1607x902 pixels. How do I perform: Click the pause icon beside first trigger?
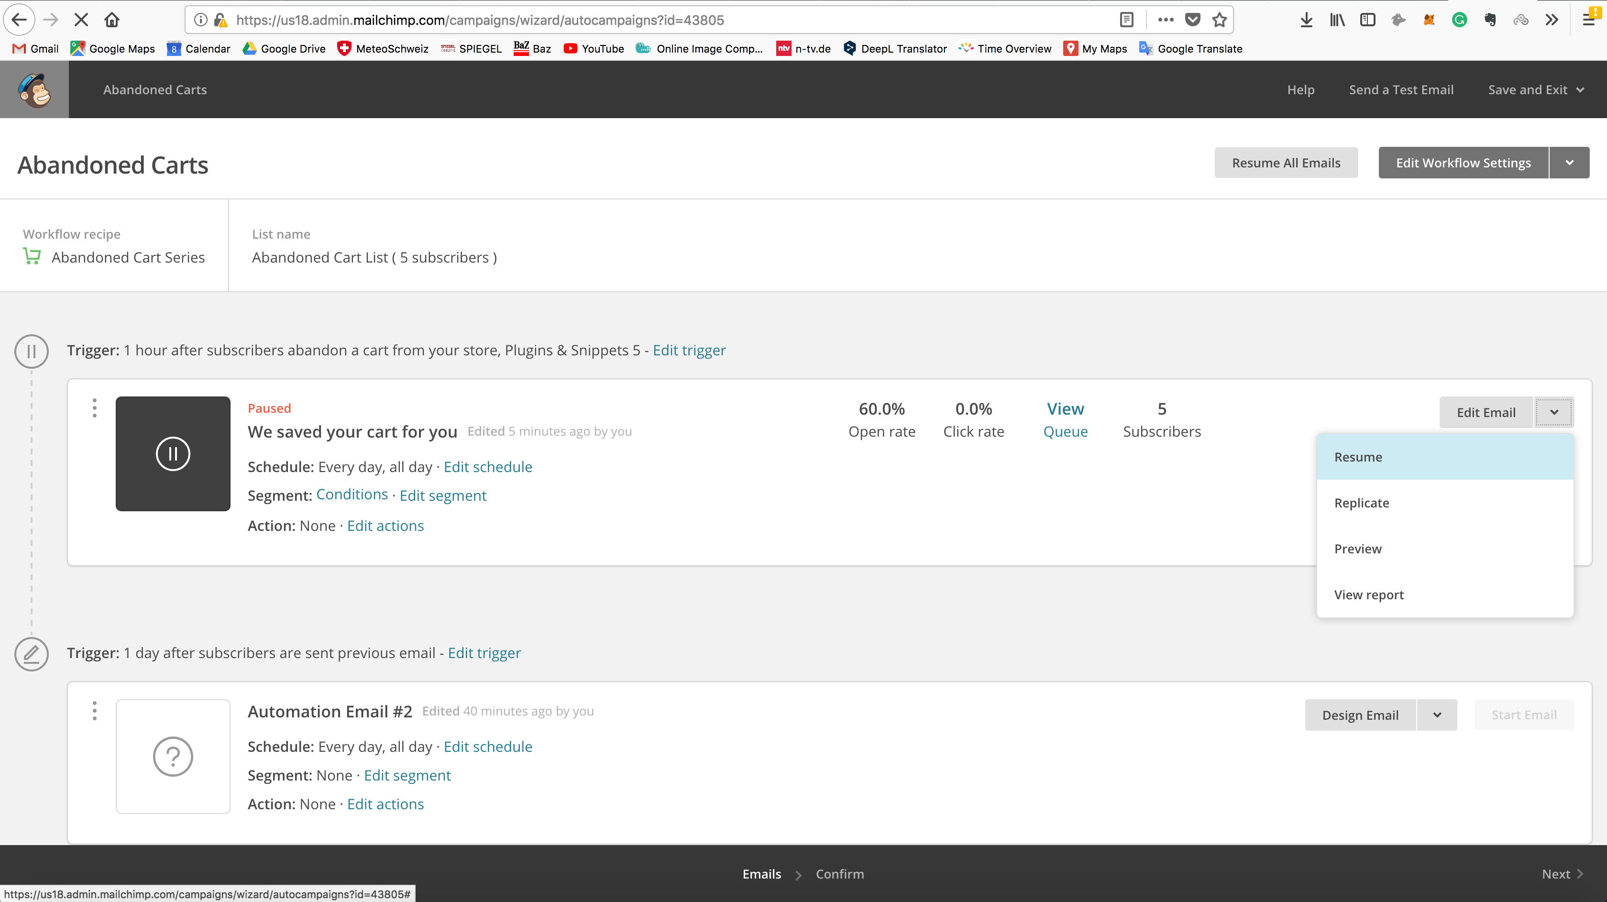click(31, 351)
